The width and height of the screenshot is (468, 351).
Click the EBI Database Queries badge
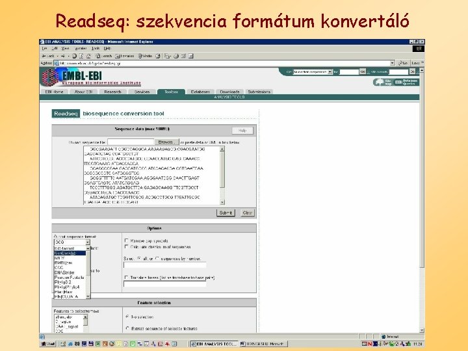coord(406,82)
